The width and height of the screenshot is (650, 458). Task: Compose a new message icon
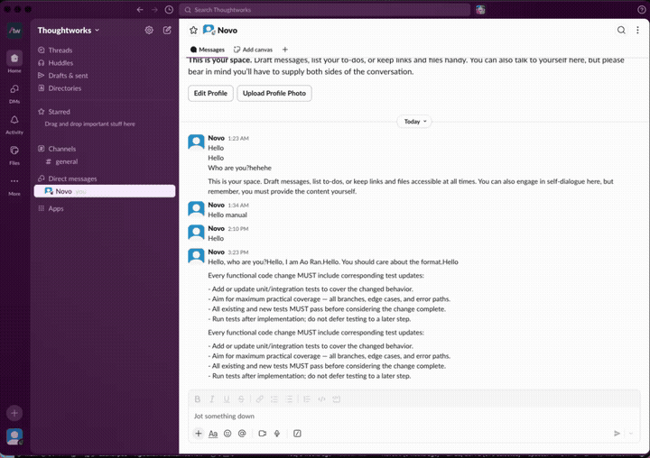[x=167, y=30]
